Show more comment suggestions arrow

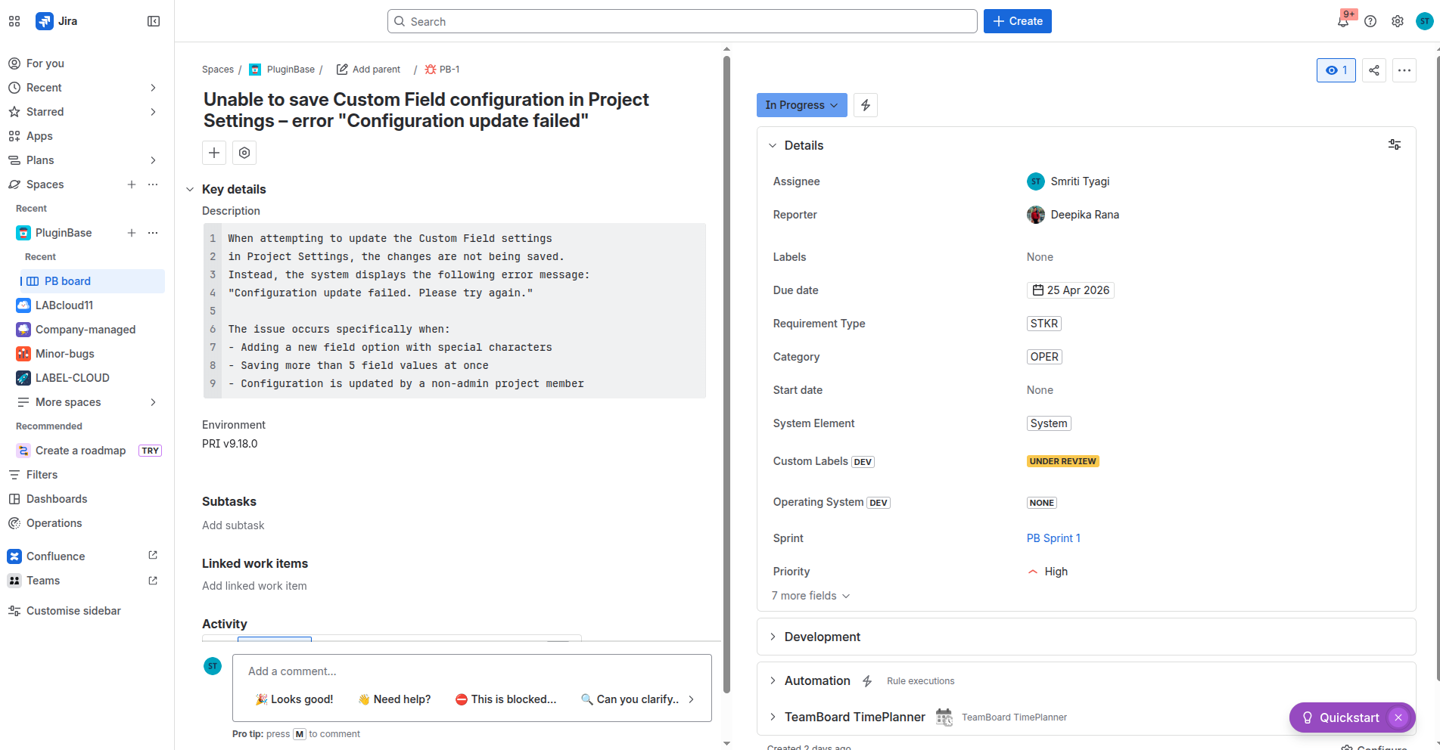692,699
